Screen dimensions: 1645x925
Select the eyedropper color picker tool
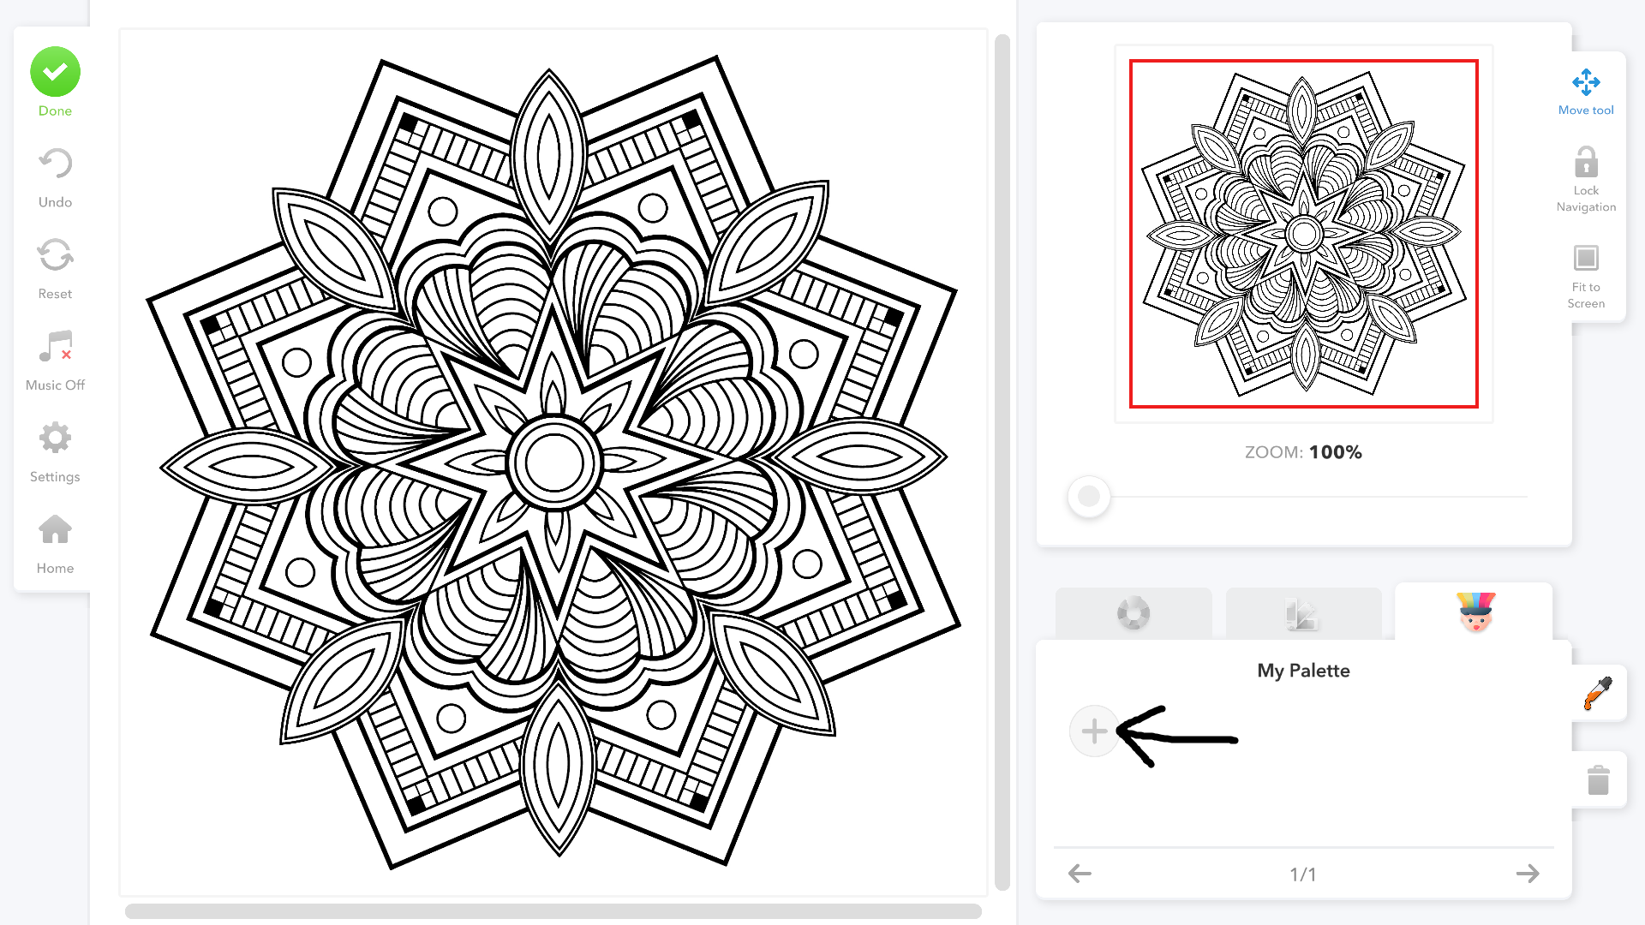click(x=1598, y=693)
